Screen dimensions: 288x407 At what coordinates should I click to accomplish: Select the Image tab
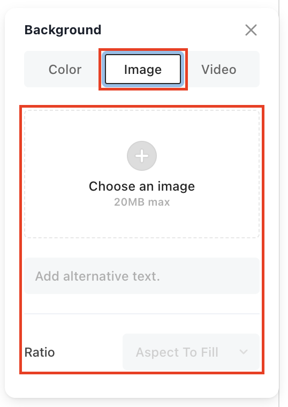click(x=143, y=69)
